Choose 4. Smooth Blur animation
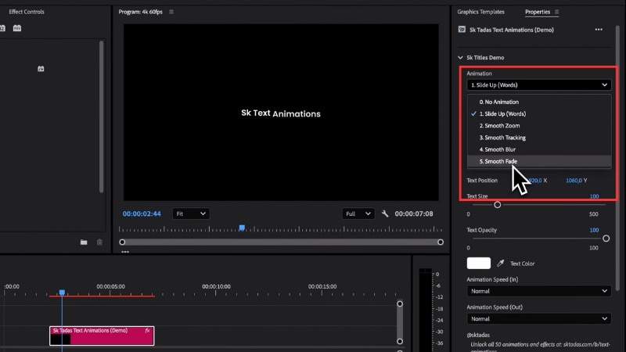626x352 pixels. point(539,149)
